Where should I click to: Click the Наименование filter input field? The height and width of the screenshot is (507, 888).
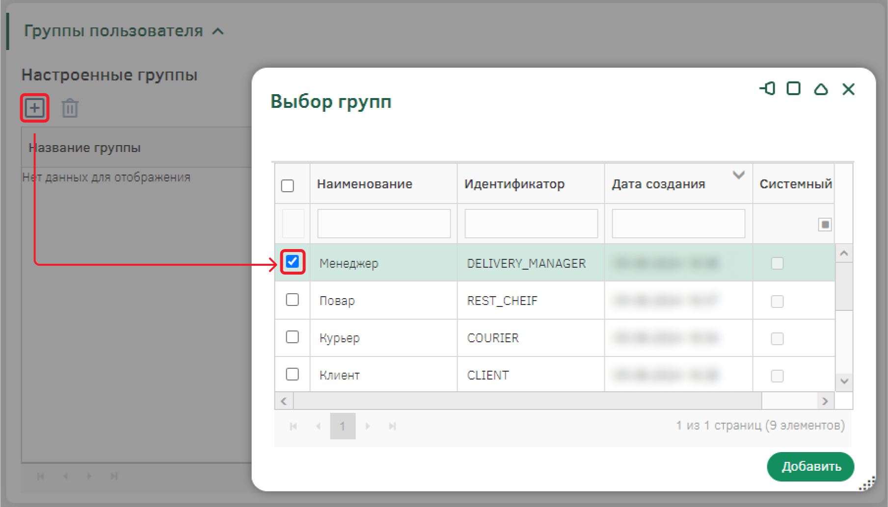384,224
